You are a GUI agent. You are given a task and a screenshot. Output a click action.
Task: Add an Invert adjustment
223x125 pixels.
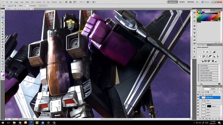click(x=202, y=61)
